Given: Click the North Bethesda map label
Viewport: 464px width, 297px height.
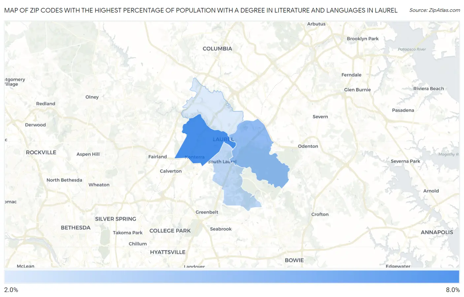Looking at the screenshot, I should pyautogui.click(x=64, y=180).
